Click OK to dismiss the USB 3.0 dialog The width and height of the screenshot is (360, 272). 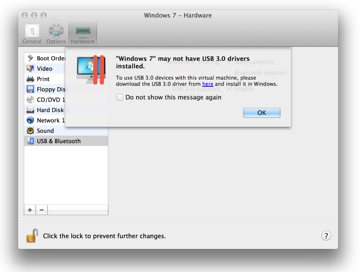point(262,113)
